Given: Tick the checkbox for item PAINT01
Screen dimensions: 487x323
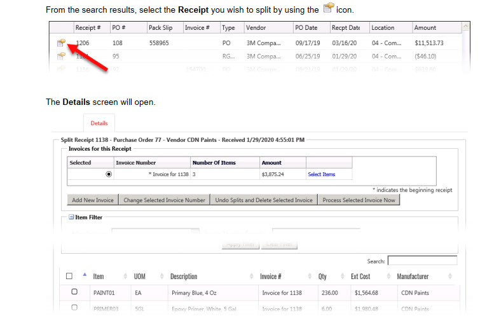Looking at the screenshot, I should coord(74,292).
